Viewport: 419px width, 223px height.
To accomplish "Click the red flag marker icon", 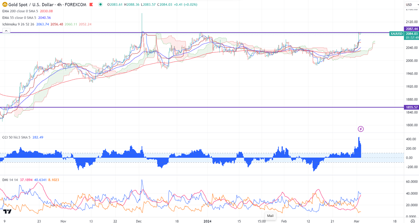I will point(91,5).
